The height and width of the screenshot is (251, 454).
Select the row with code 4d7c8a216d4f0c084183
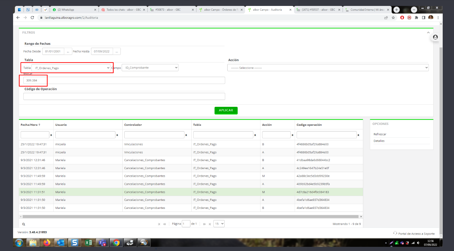191,192
